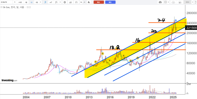197x99 pixels.
Task: Toggle fullscreen mode icon
Action: [196, 2]
